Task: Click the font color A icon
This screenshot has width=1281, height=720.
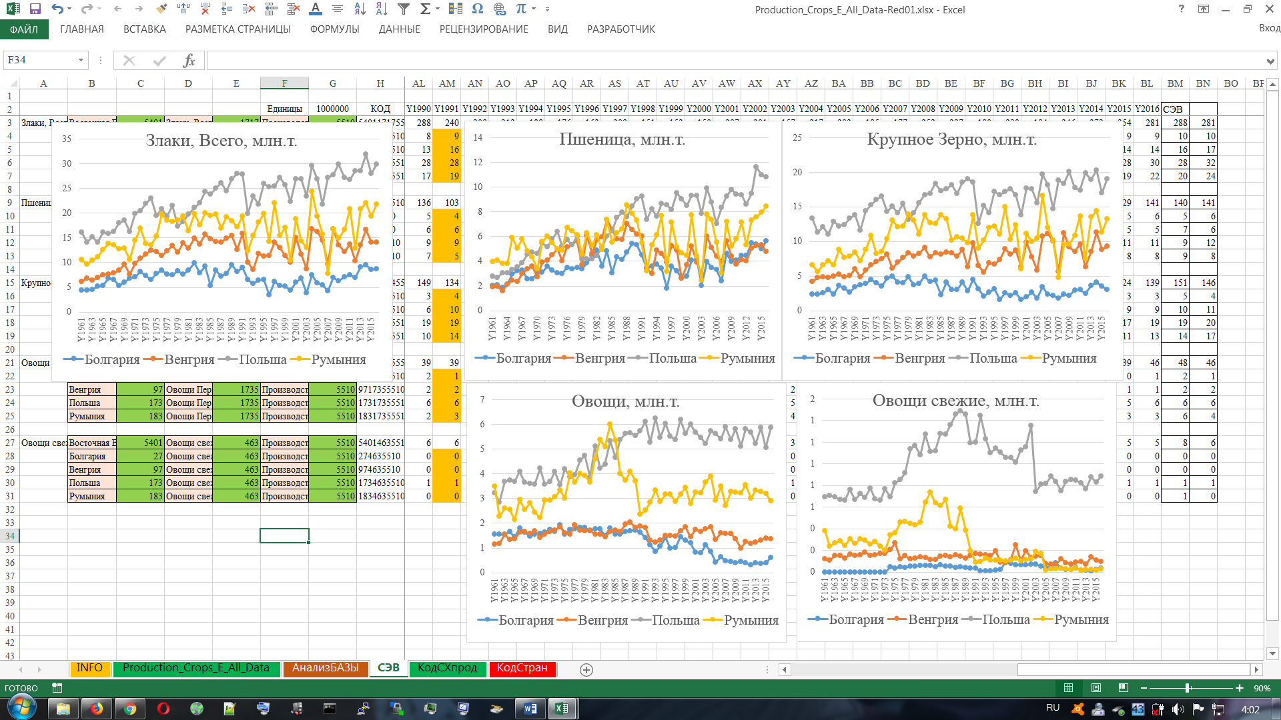Action: [x=316, y=9]
